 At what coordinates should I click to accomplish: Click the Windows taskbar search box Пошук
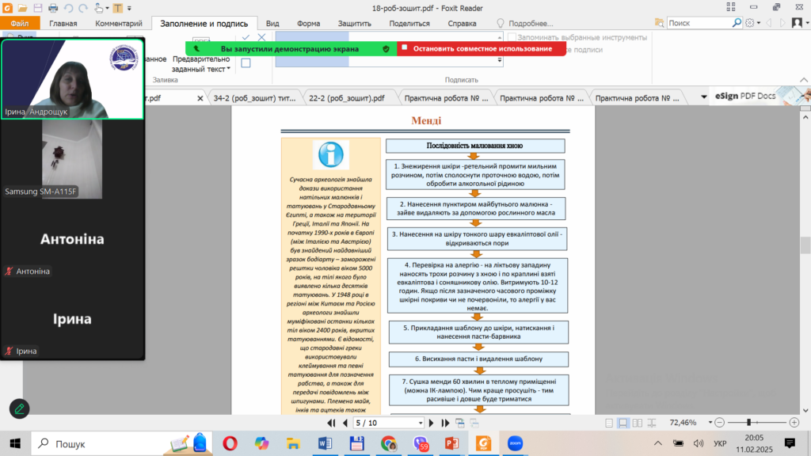122,443
